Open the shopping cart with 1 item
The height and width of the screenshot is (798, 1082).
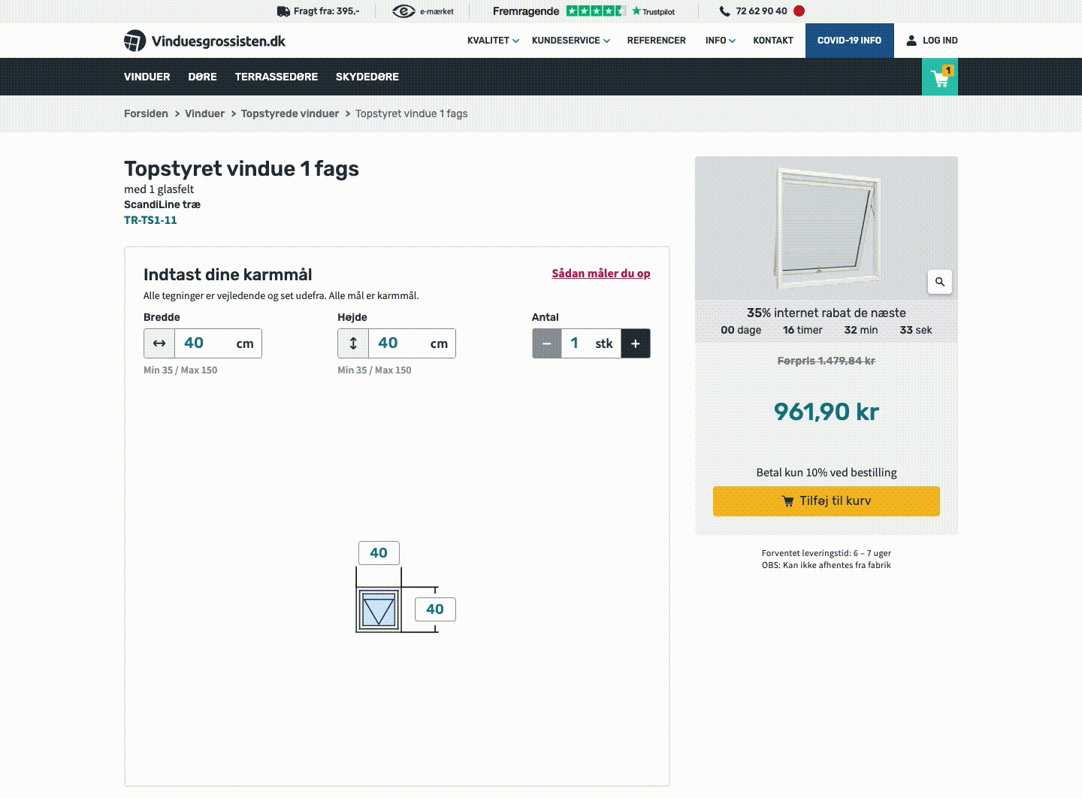point(939,76)
